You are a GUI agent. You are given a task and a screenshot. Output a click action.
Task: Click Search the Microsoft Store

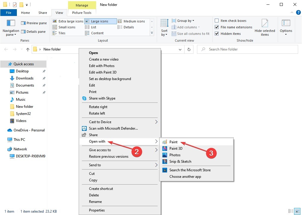[196, 170]
